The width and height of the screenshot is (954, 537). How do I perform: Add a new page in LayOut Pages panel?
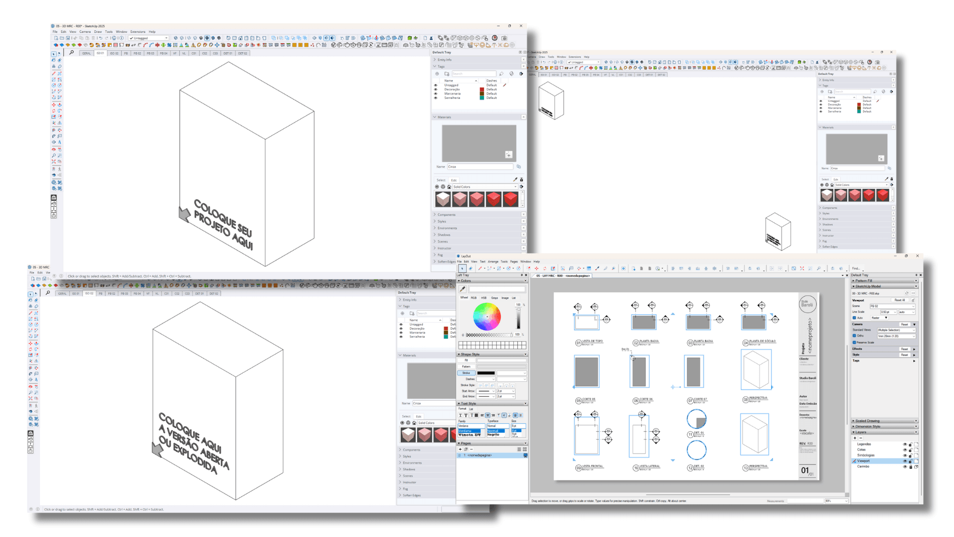[460, 449]
